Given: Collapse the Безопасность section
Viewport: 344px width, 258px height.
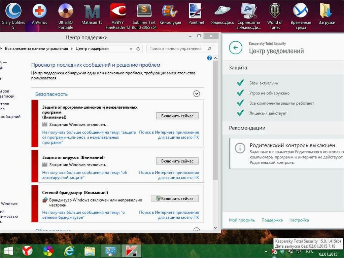Looking at the screenshot, I should pyautogui.click(x=197, y=94).
